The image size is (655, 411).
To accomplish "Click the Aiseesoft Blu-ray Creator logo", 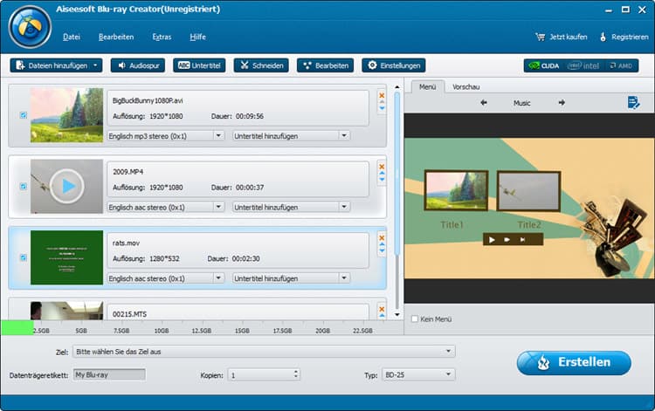I will point(30,27).
